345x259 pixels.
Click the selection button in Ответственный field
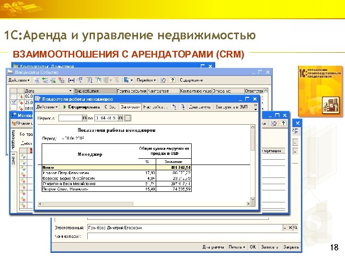pyautogui.click(x=285, y=228)
